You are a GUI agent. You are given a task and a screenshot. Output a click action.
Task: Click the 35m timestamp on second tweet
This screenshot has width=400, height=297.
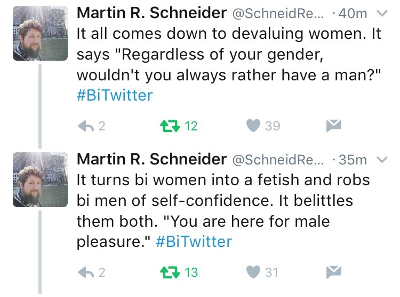(x=353, y=160)
